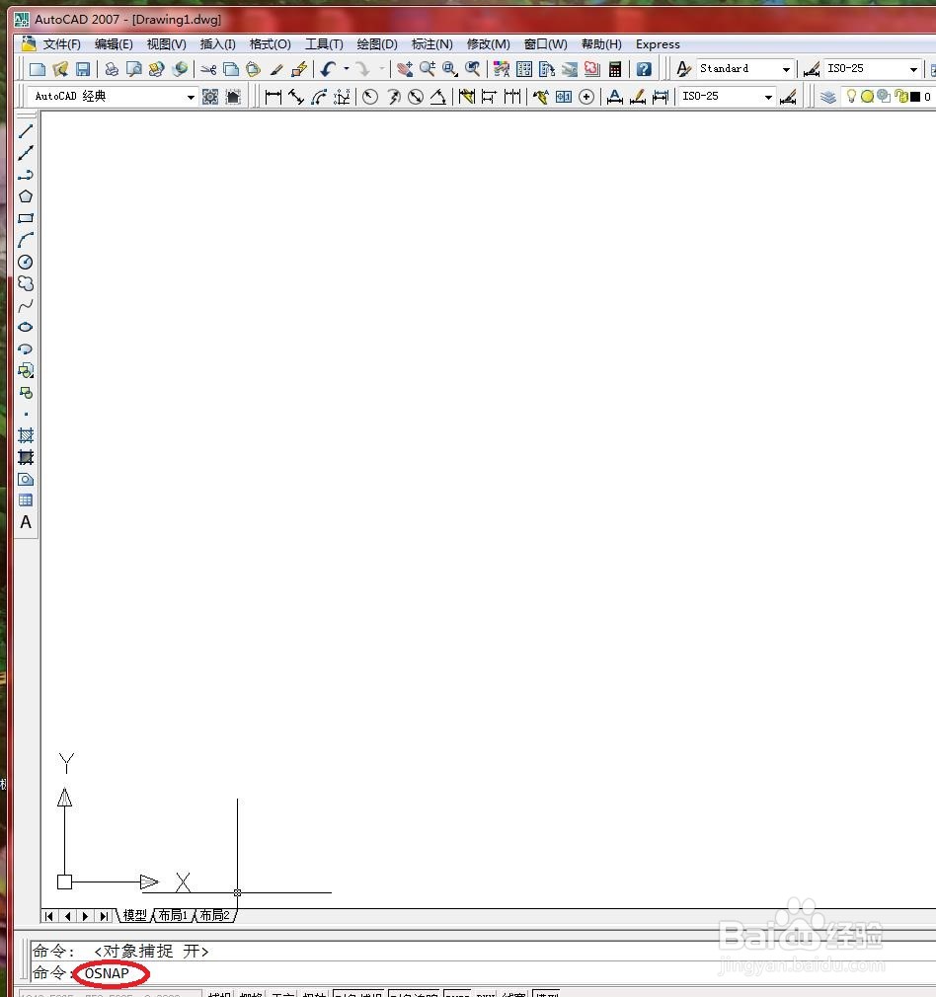936x997 pixels.
Task: Select the Revision Cloud tool
Action: (x=26, y=283)
